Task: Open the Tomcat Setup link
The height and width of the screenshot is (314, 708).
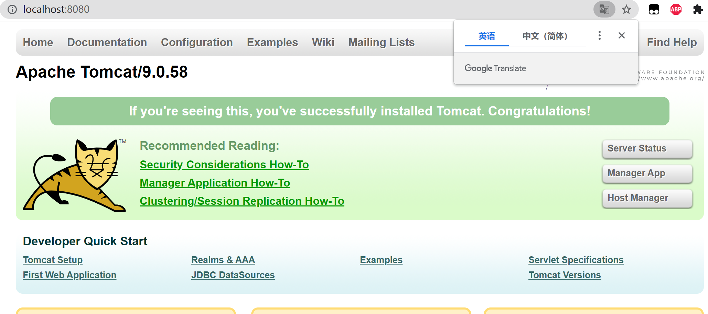Action: pyautogui.click(x=53, y=260)
